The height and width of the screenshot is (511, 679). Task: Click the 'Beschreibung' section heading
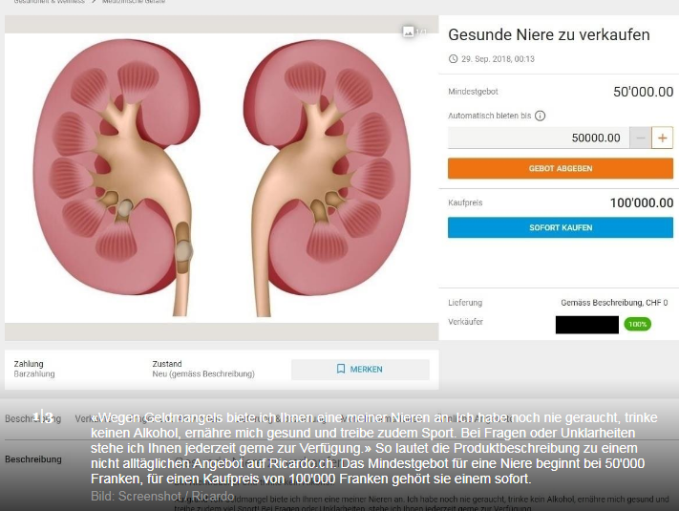[34, 459]
